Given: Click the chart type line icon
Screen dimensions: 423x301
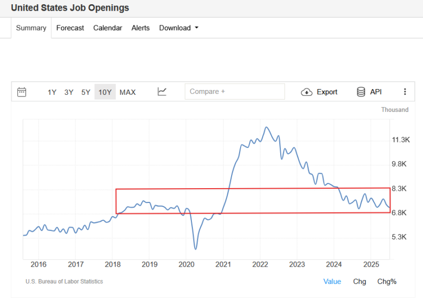Looking at the screenshot, I should 162,92.
